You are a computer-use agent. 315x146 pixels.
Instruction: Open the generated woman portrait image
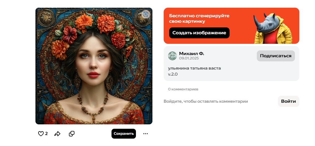pyautogui.click(x=94, y=66)
